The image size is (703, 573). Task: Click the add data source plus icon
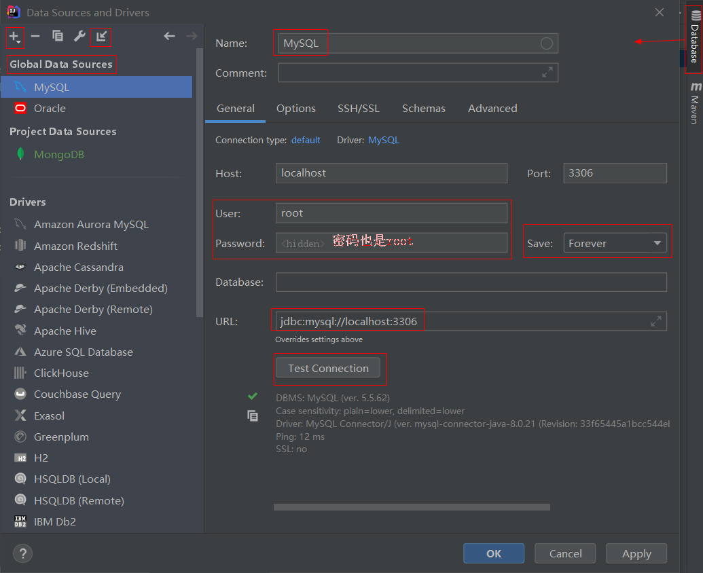[x=14, y=37]
